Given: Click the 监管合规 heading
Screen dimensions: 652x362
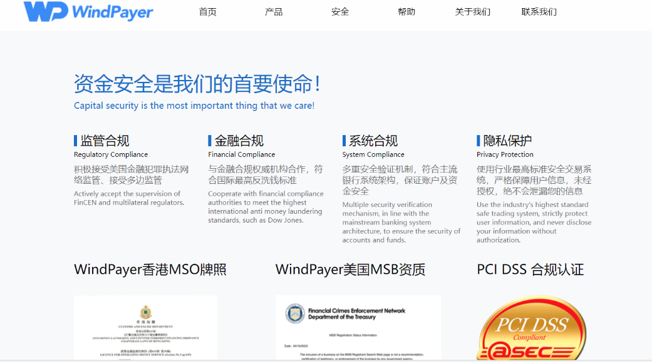Looking at the screenshot, I should 105,141.
